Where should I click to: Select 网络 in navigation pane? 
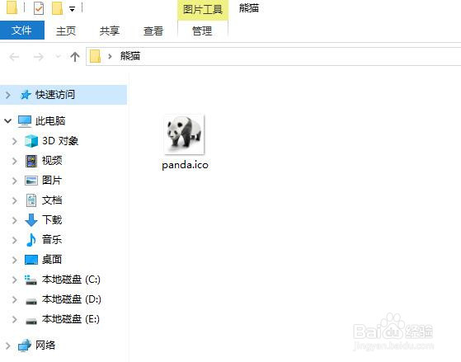pos(45,346)
